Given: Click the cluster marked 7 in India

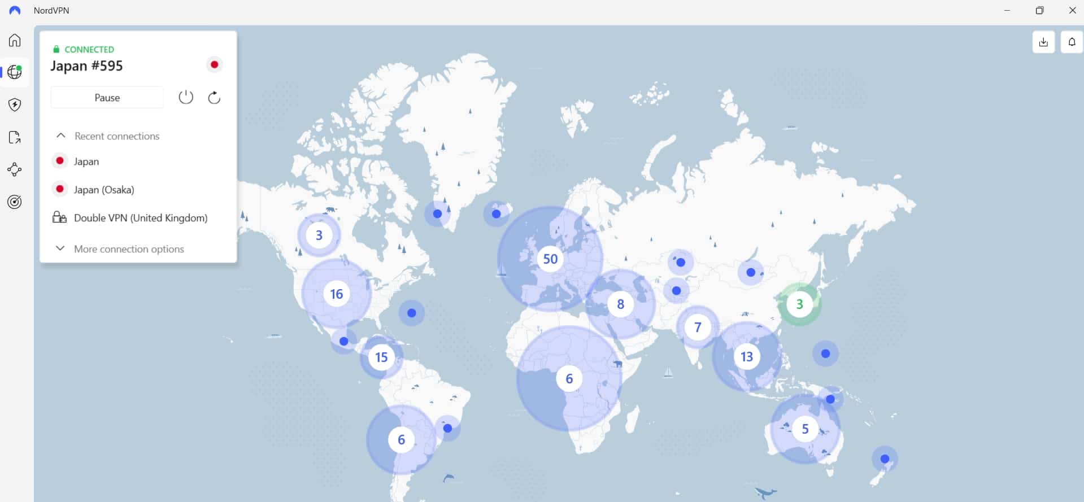Looking at the screenshot, I should 698,327.
